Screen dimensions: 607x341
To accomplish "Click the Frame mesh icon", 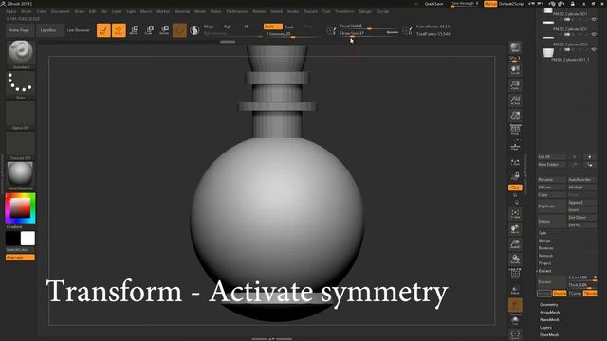I will 515,214.
